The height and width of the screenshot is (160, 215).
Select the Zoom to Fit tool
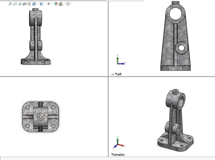pyautogui.click(x=10, y=4)
